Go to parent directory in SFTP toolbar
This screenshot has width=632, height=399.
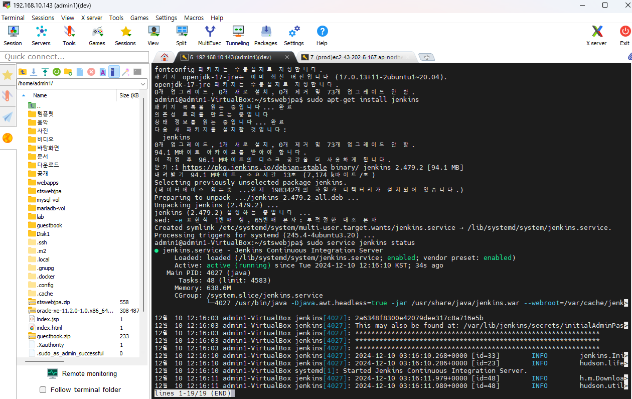click(x=22, y=72)
